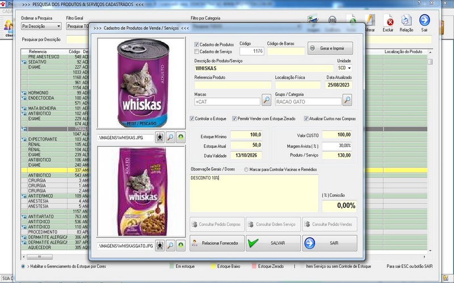Select Marcar para Controlar Vacinas e Remédios
Screen dimensions: 454x283
click(x=246, y=169)
